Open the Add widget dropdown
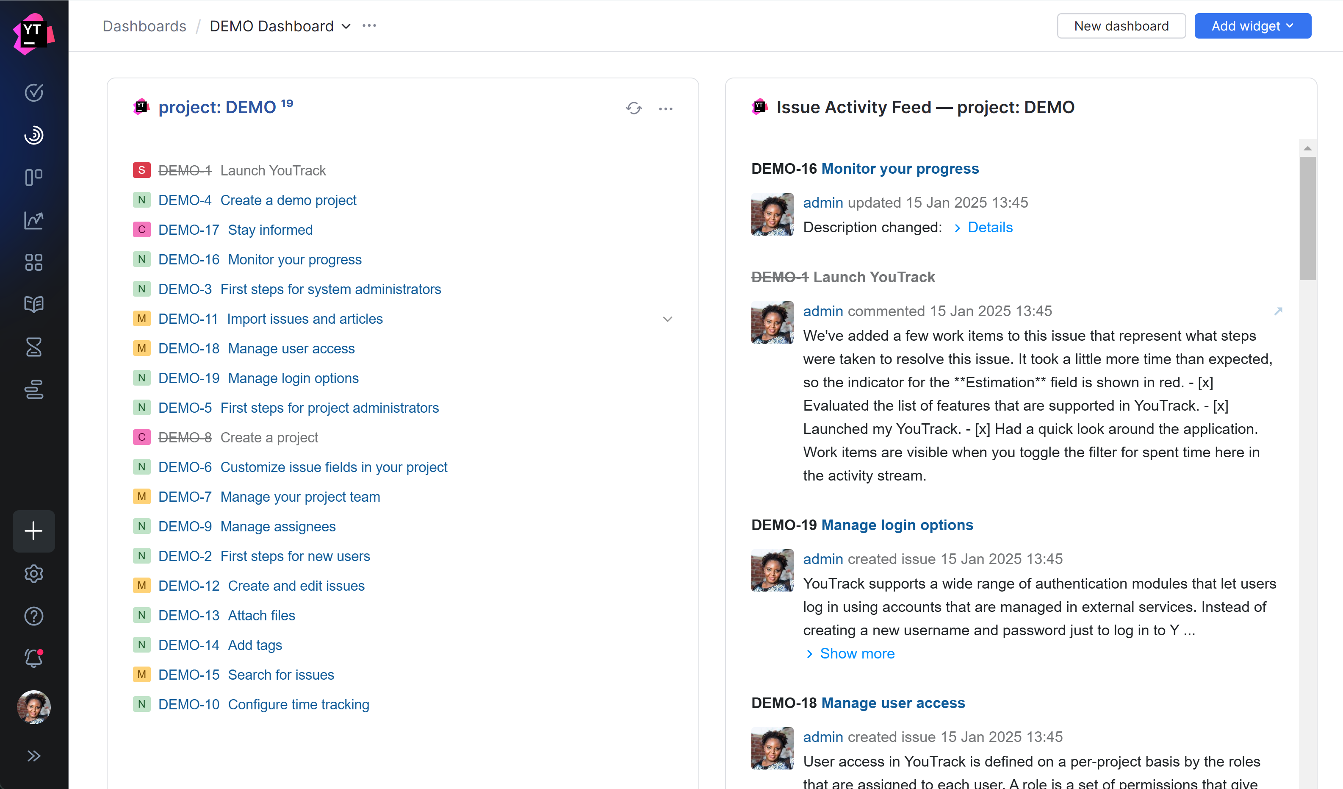Image resolution: width=1343 pixels, height=789 pixels. click(x=1252, y=25)
